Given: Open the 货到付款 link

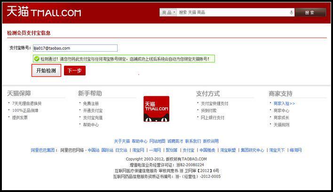Looking at the screenshot, I should pyautogui.click(x=209, y=110).
